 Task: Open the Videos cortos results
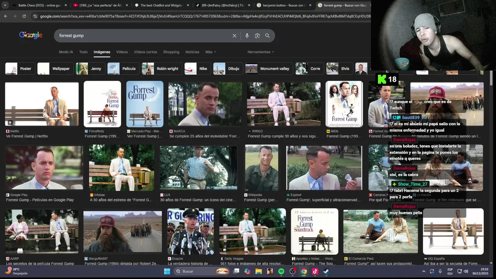[x=145, y=52]
